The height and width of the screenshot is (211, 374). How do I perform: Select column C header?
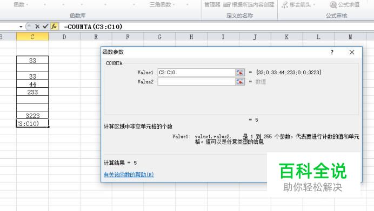32,37
